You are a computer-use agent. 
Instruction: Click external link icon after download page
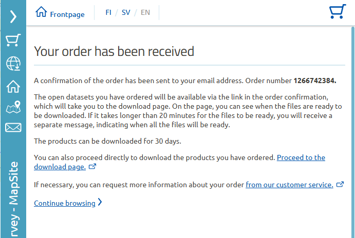[92, 167]
